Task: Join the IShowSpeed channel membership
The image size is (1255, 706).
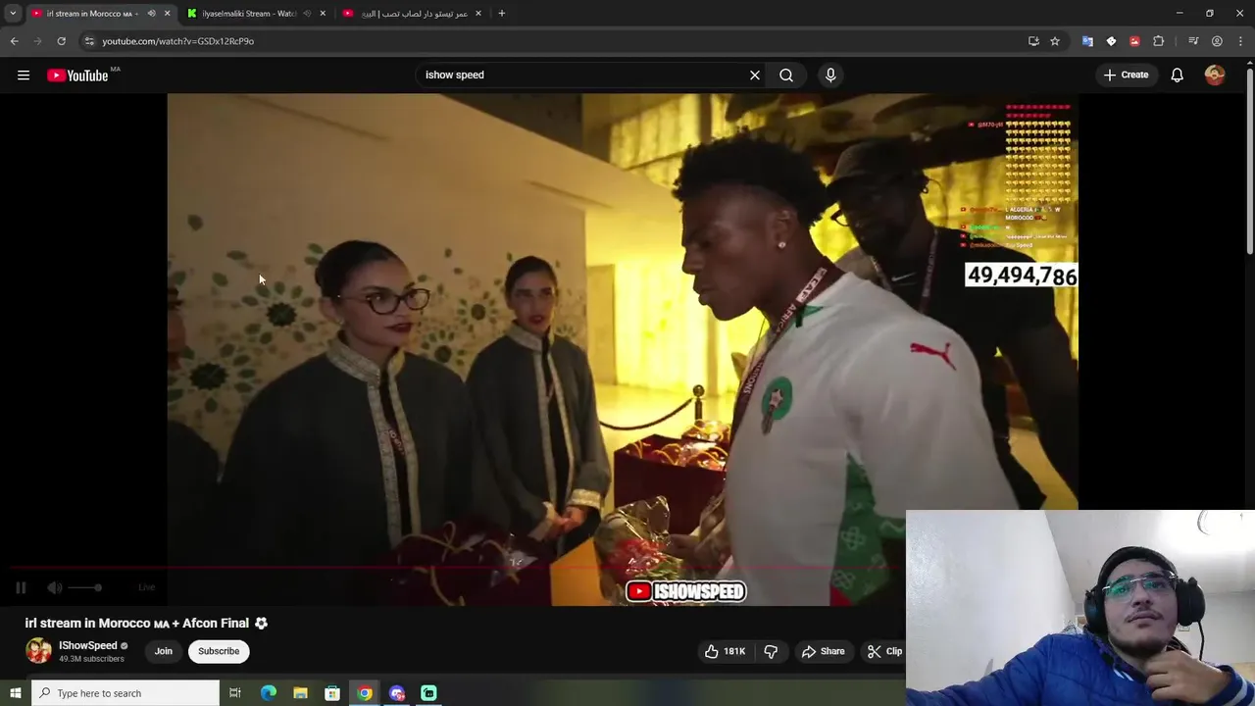Action: coord(163,651)
